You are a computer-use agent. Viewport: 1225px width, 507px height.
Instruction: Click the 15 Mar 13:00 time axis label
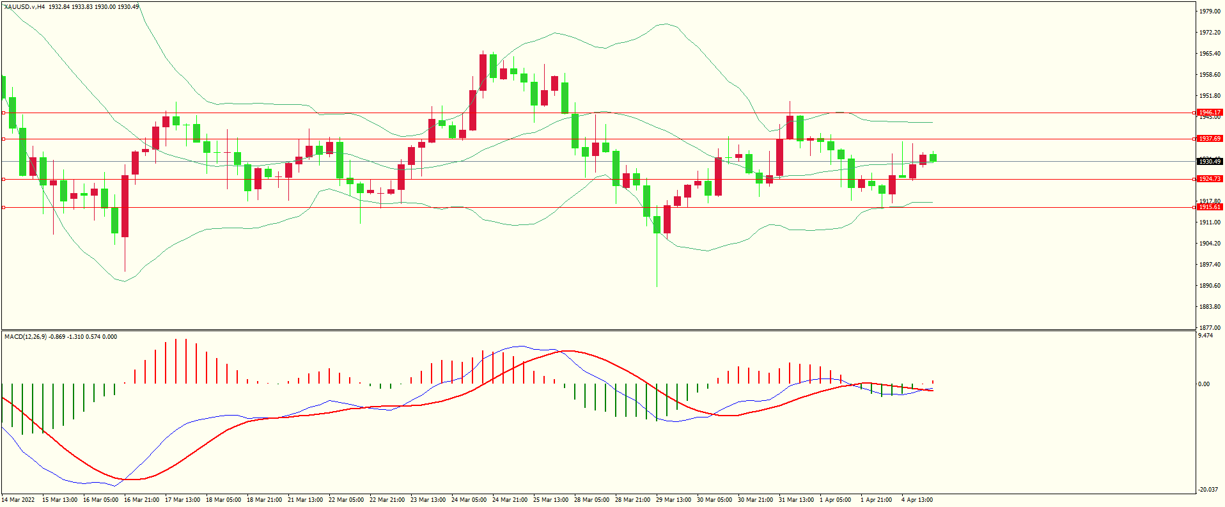point(59,500)
